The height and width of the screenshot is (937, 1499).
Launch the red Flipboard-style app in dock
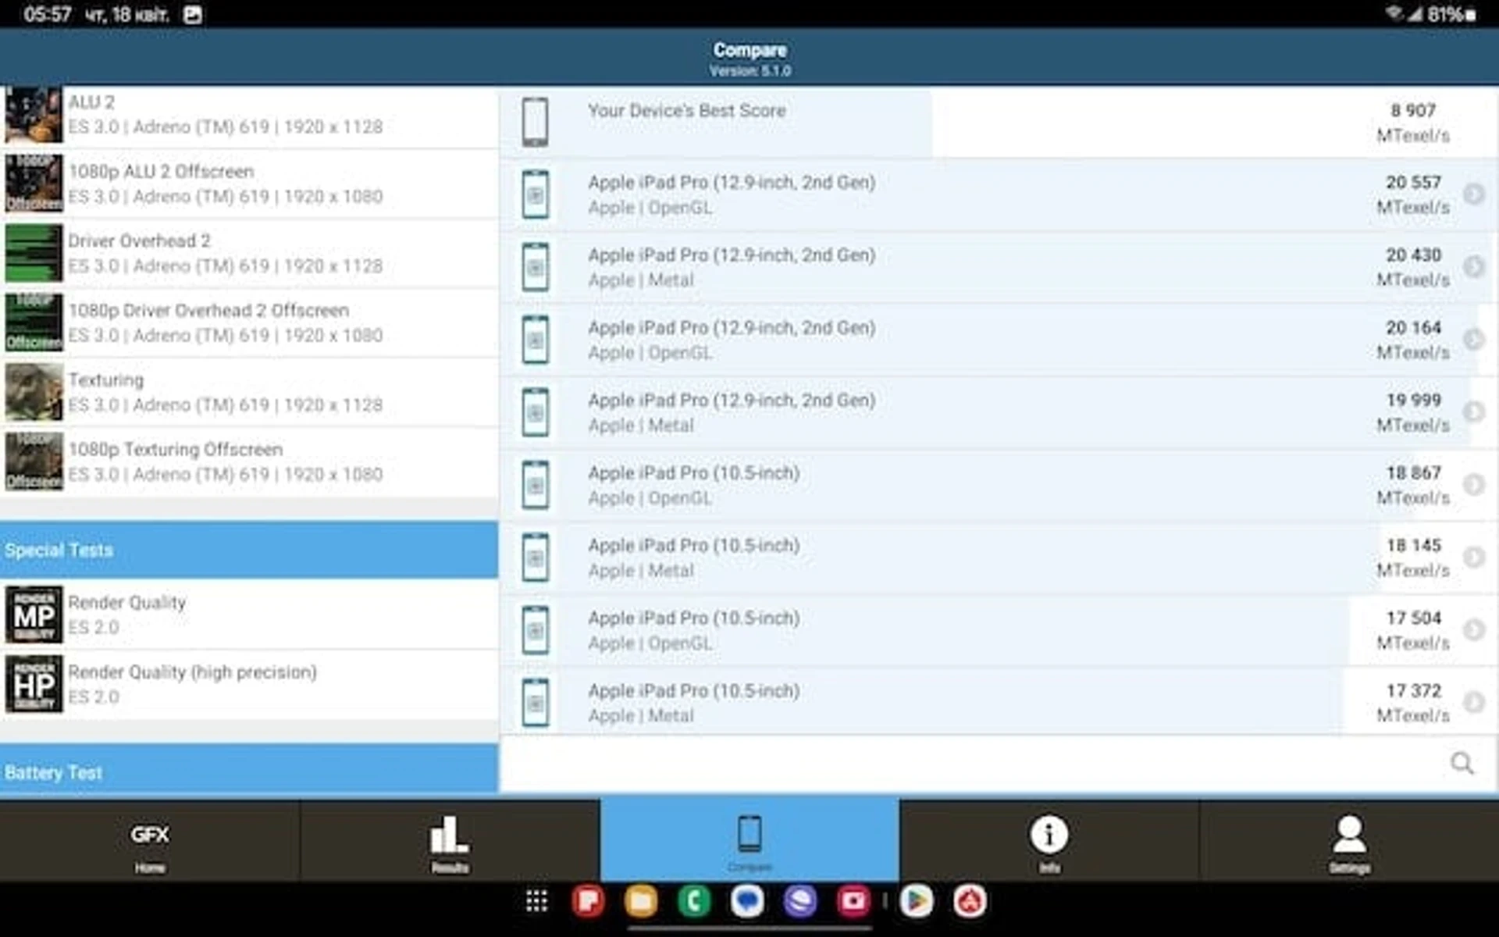tap(588, 901)
